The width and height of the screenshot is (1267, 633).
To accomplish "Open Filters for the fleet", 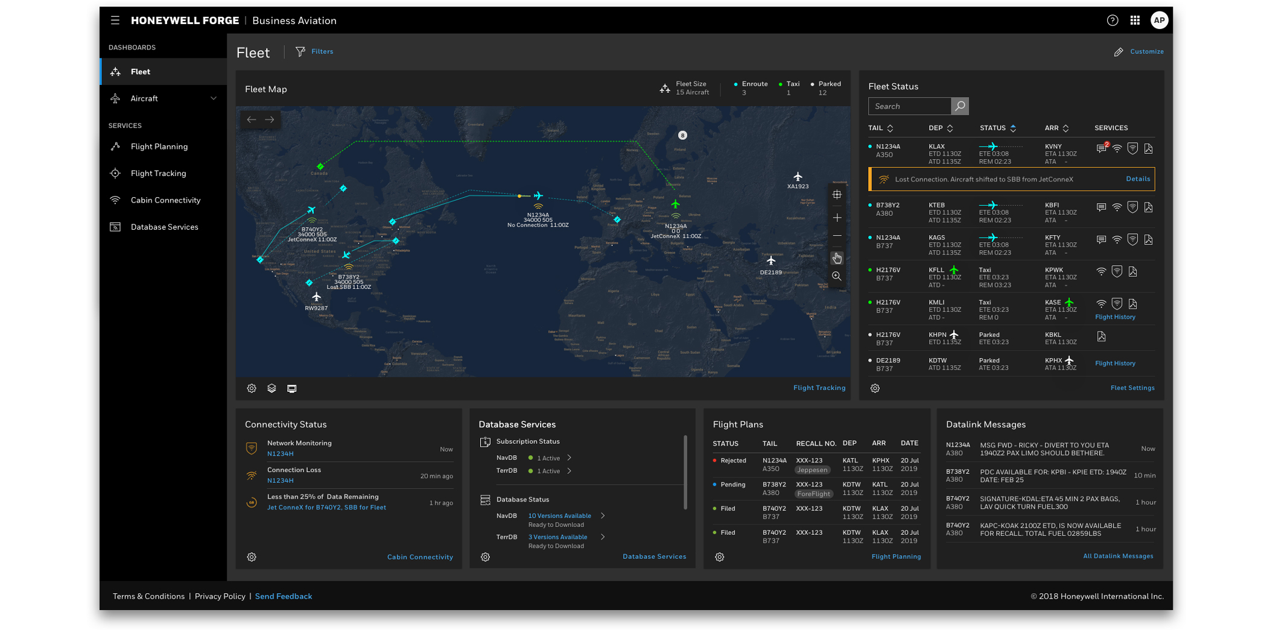I will (315, 52).
